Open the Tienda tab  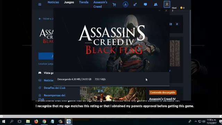coord(84,2)
